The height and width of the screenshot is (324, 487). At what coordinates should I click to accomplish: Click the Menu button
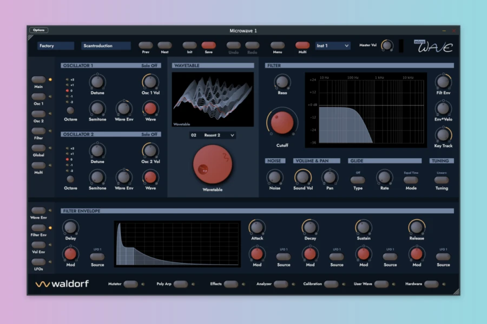(x=278, y=45)
